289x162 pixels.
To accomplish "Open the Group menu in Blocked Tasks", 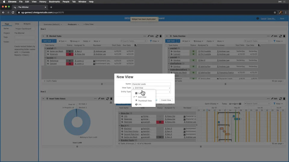I will tap(75, 41).
